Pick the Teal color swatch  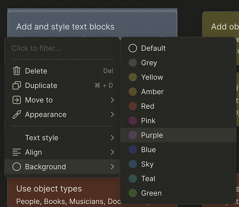(133, 178)
